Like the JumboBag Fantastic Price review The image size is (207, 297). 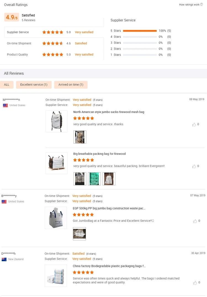coord(195,221)
